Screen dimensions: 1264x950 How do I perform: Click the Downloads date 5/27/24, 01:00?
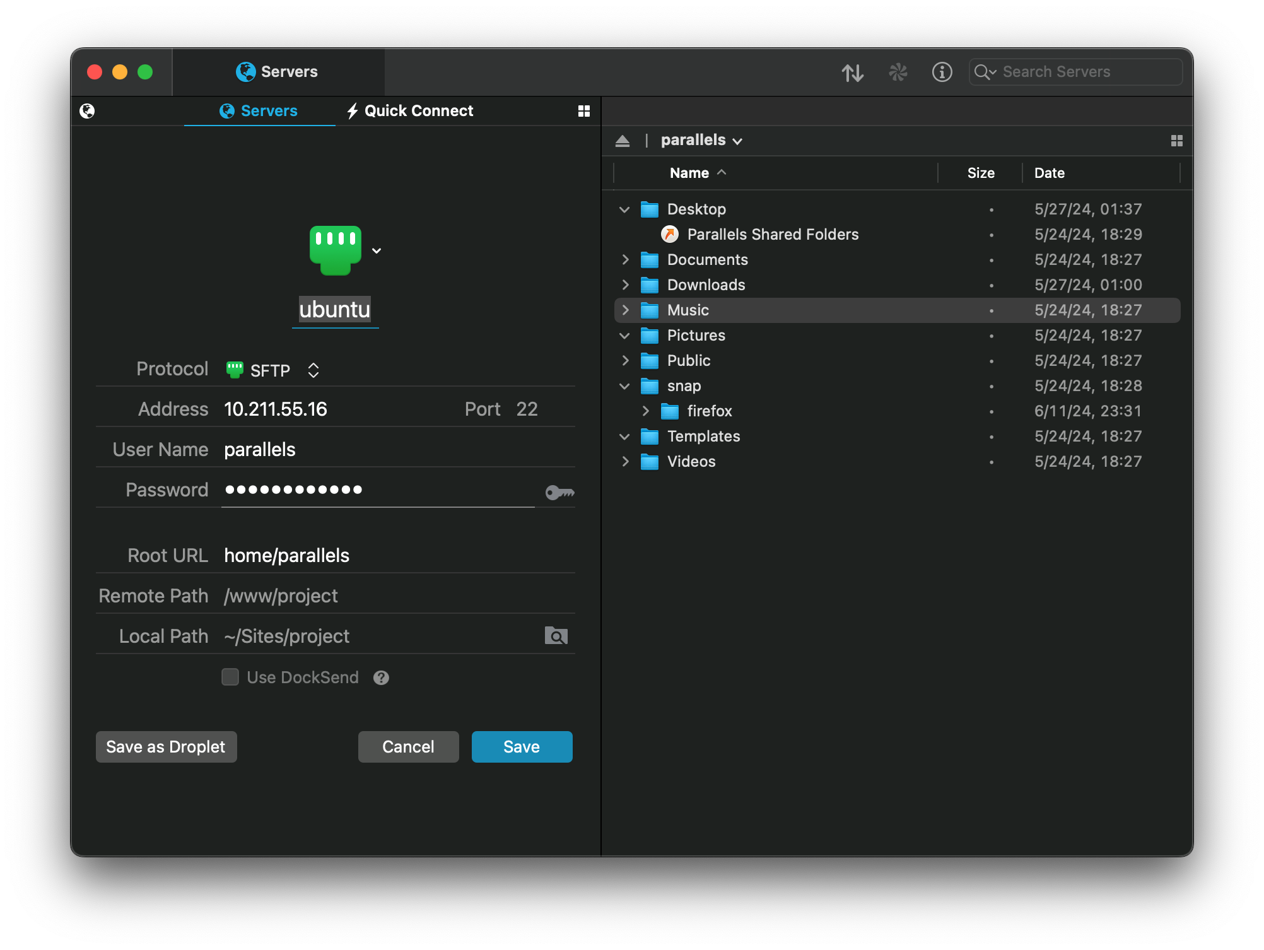pos(1088,285)
